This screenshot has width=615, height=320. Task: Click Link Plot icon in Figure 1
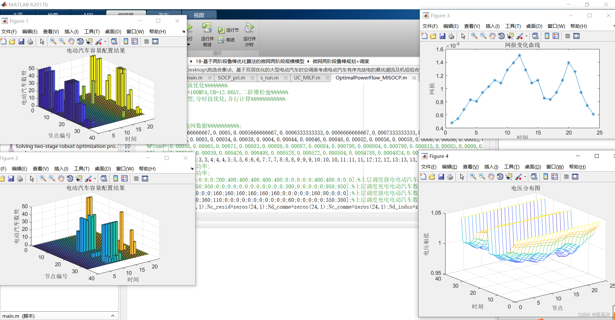[114, 41]
